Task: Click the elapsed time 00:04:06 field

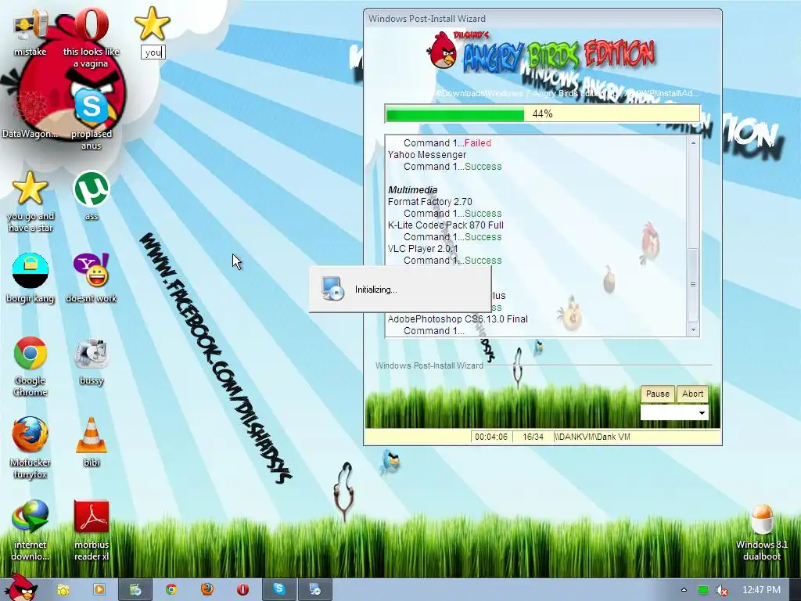Action: 491,437
